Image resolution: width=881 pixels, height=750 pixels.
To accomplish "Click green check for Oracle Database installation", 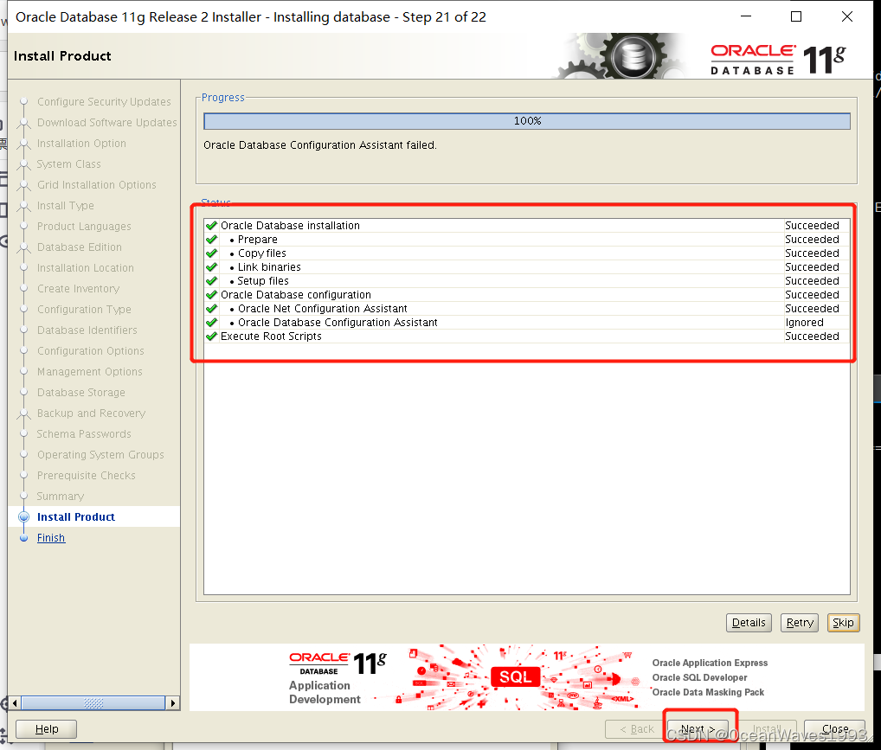I will point(211,225).
